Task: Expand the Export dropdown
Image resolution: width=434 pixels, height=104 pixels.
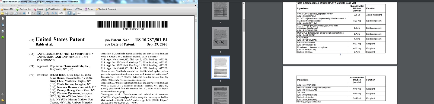Action: 39,9
